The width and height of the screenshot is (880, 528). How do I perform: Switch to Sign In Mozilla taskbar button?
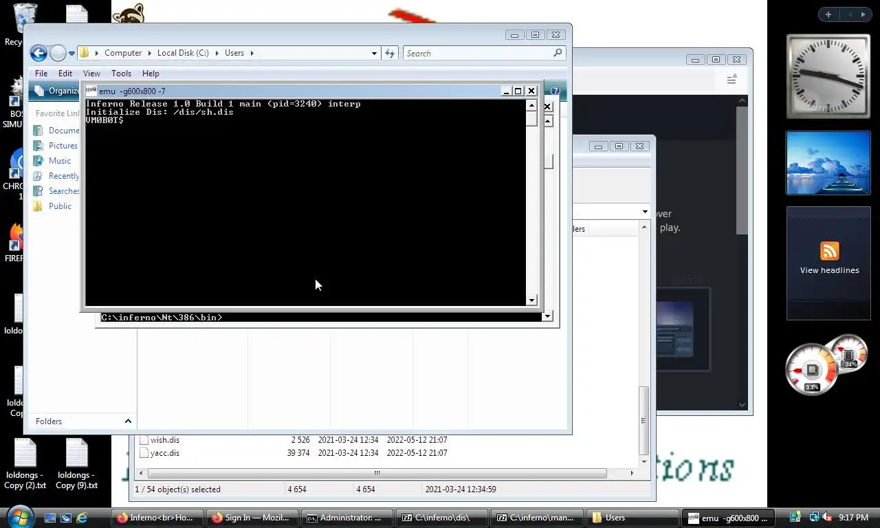252,518
